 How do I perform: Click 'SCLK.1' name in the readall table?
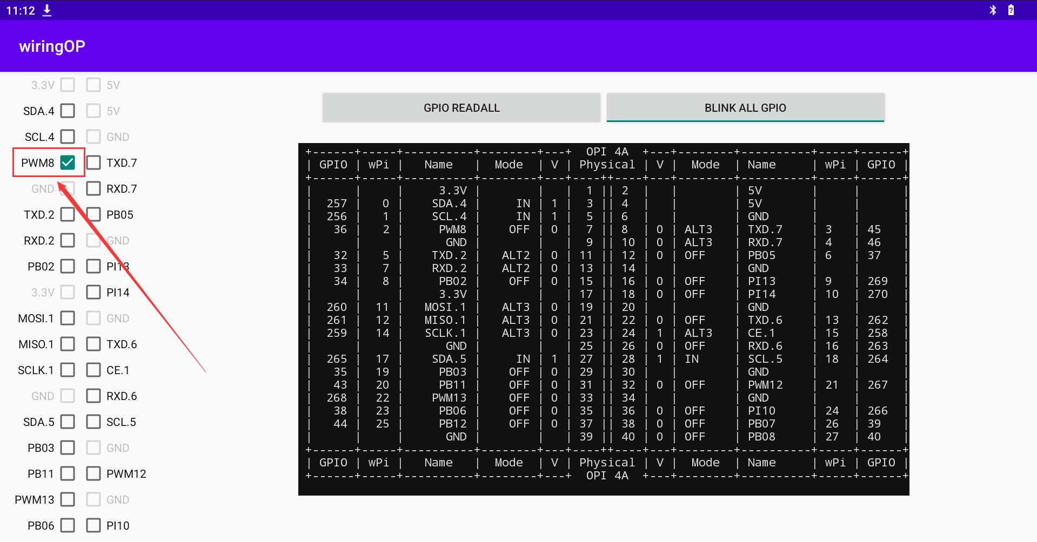click(445, 333)
